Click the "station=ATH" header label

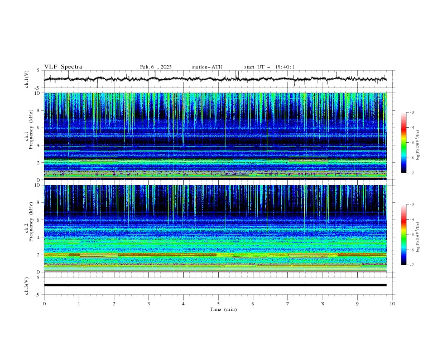pos(207,67)
